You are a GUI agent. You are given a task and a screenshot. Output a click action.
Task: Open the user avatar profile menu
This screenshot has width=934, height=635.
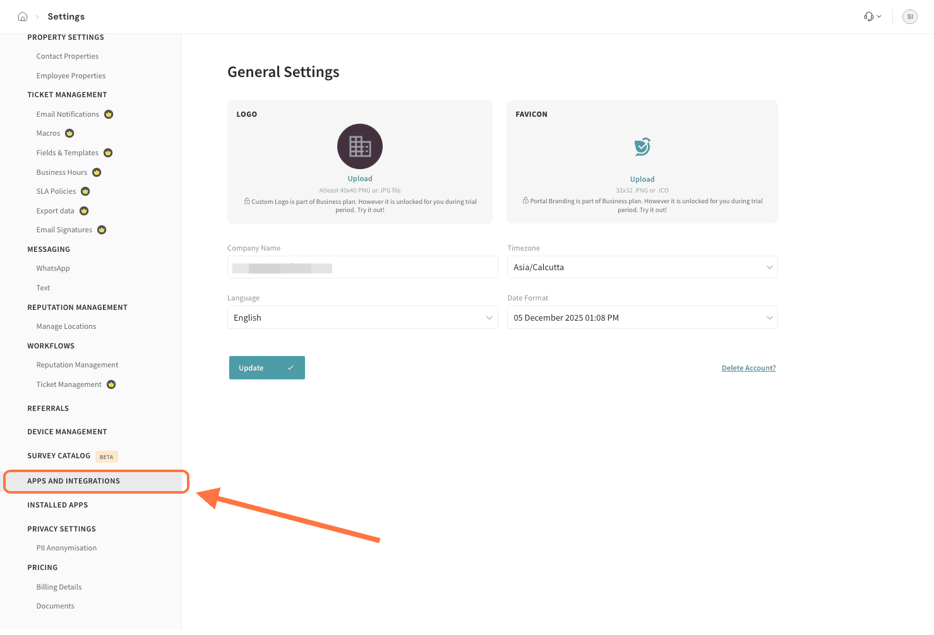pyautogui.click(x=909, y=16)
